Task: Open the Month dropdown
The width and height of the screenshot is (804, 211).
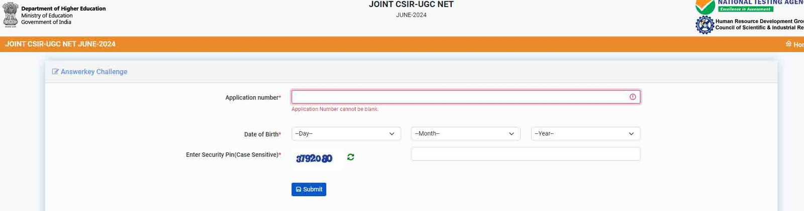Action: coord(466,134)
